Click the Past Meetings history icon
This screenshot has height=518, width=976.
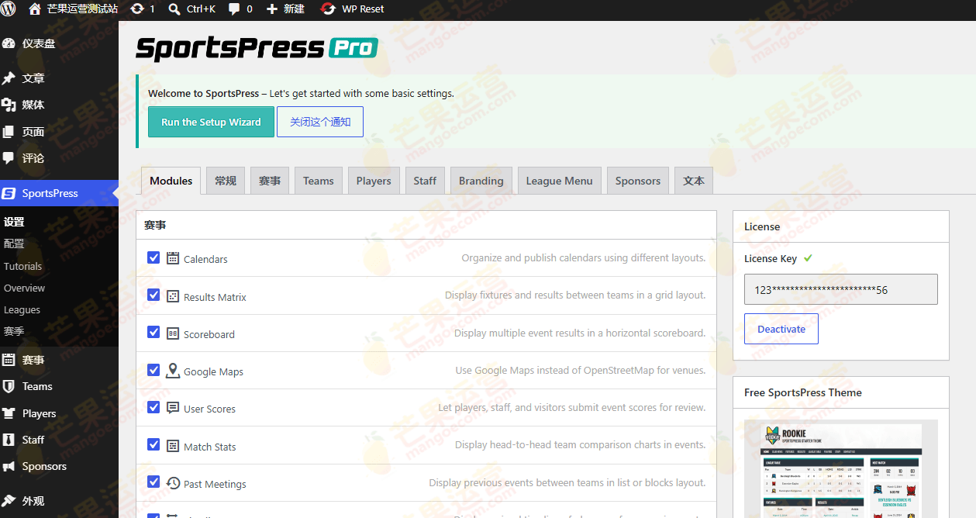(173, 483)
